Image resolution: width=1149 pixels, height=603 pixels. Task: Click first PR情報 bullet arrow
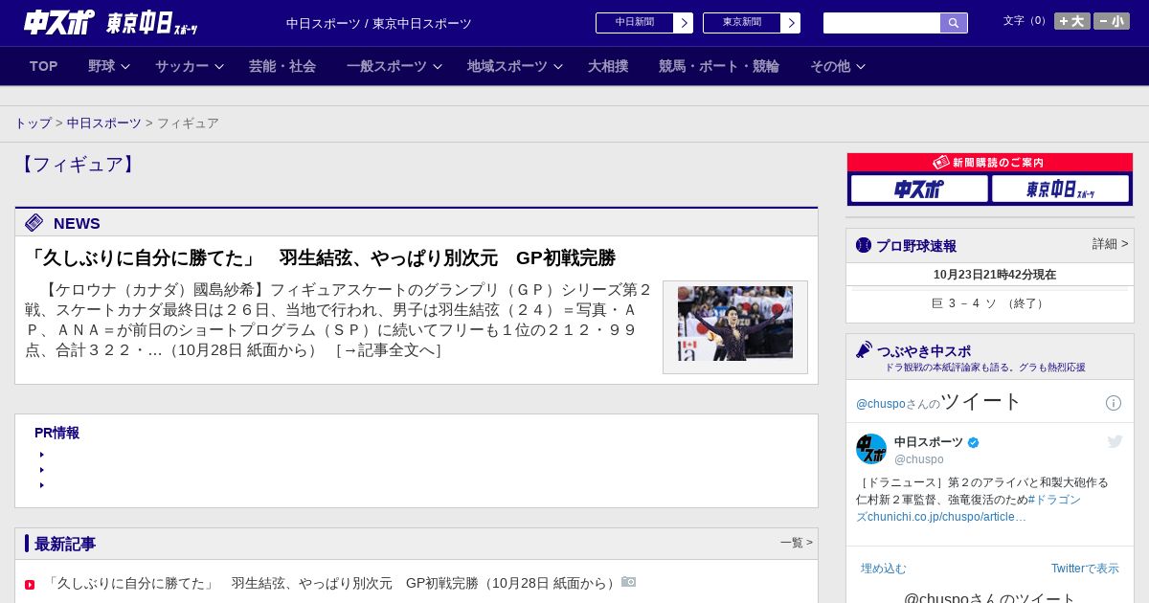point(42,455)
